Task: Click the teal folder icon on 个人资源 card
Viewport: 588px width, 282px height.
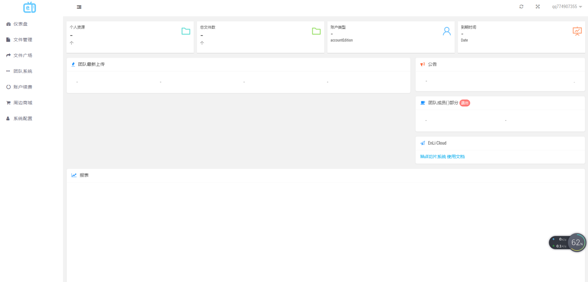Action: (x=186, y=31)
